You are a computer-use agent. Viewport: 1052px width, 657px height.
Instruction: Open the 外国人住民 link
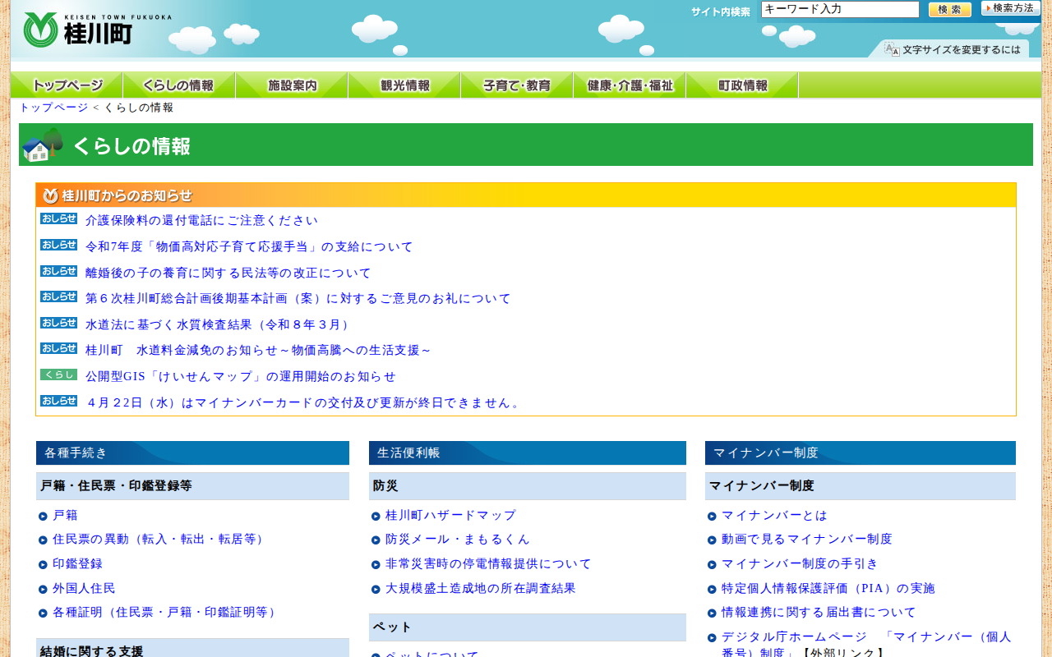pos(84,589)
